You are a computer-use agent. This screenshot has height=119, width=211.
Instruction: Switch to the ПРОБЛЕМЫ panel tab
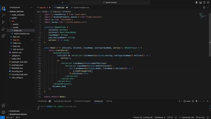pos(44,101)
